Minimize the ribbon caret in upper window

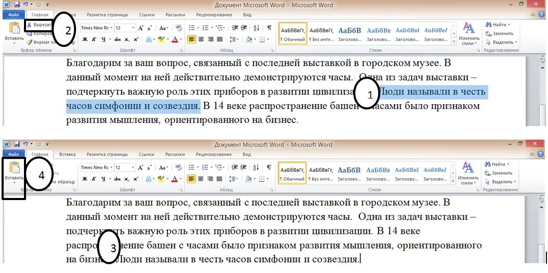[x=532, y=15]
